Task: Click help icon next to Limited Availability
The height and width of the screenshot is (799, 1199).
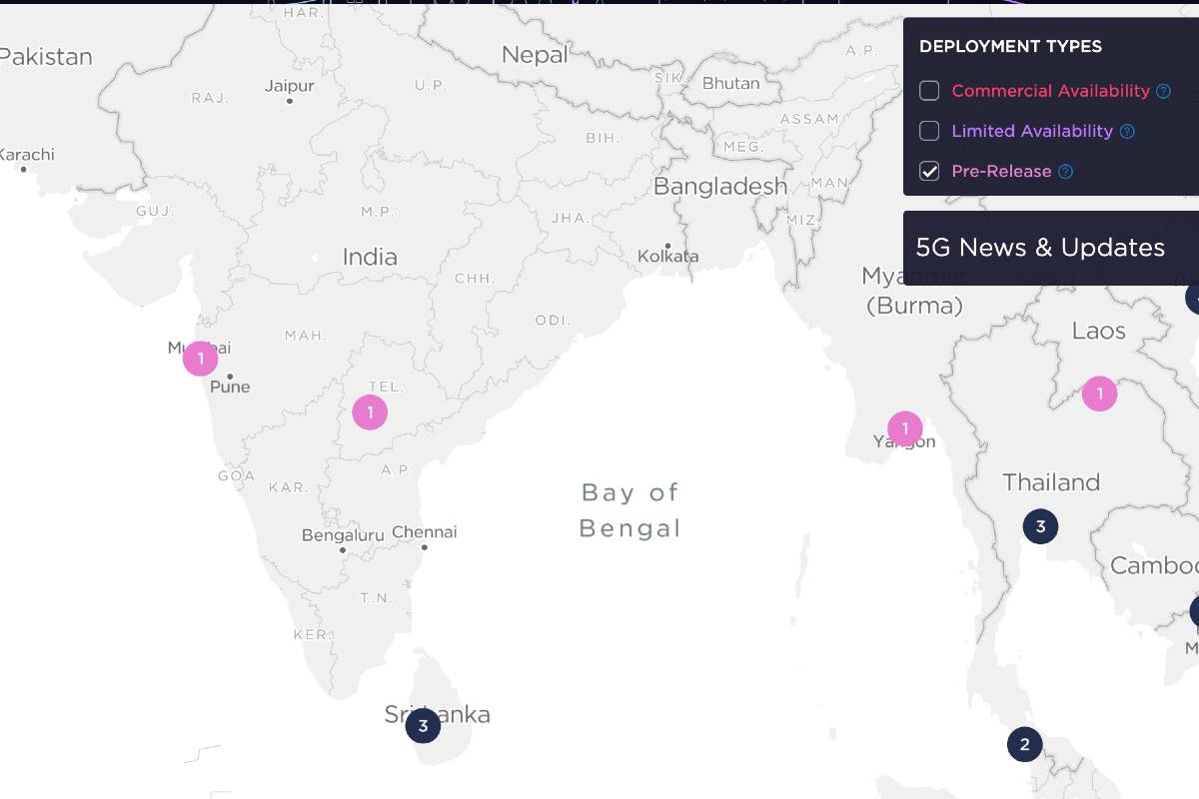Action: tap(1127, 131)
